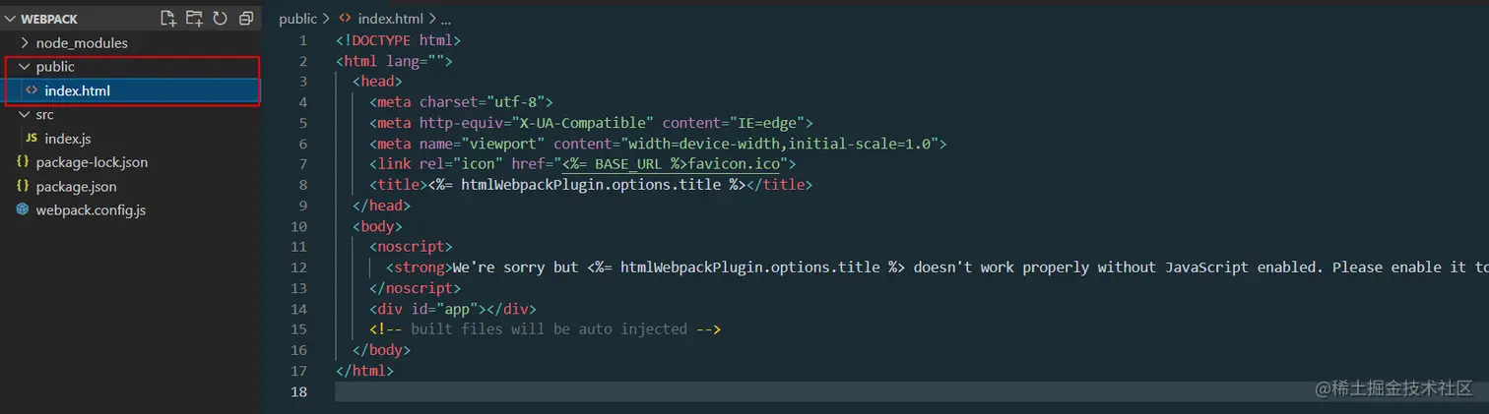This screenshot has width=1489, height=414.
Task: Collapse all folders in explorer
Action: point(245,18)
